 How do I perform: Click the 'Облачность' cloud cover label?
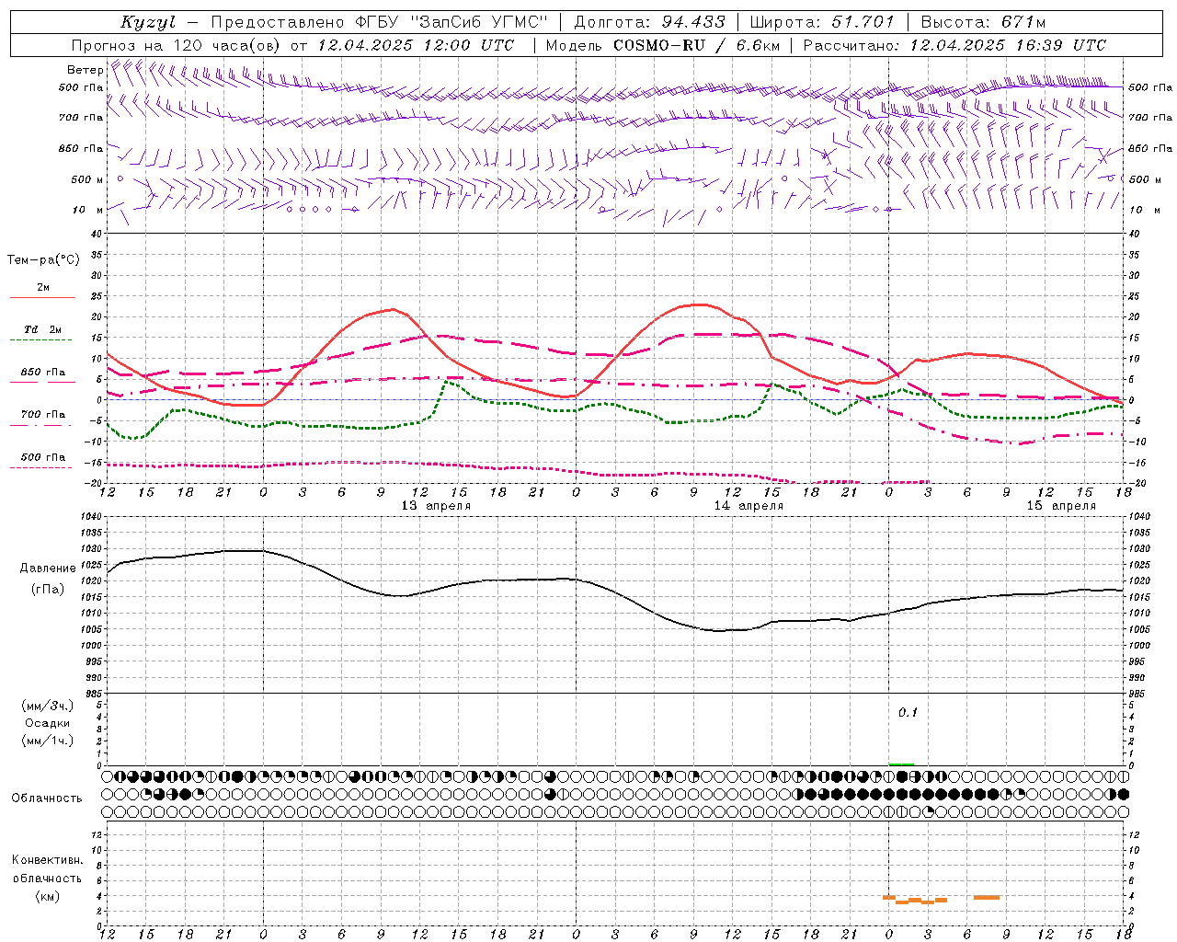click(x=47, y=798)
